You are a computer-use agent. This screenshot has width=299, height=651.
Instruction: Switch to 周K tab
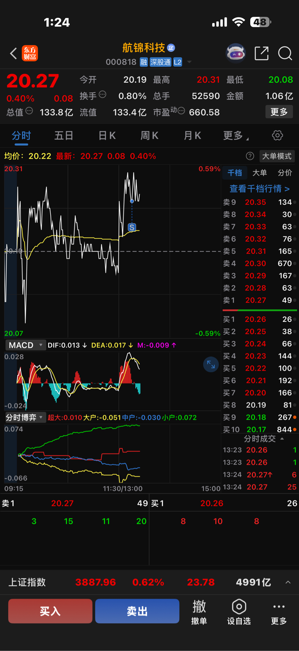[x=149, y=135]
